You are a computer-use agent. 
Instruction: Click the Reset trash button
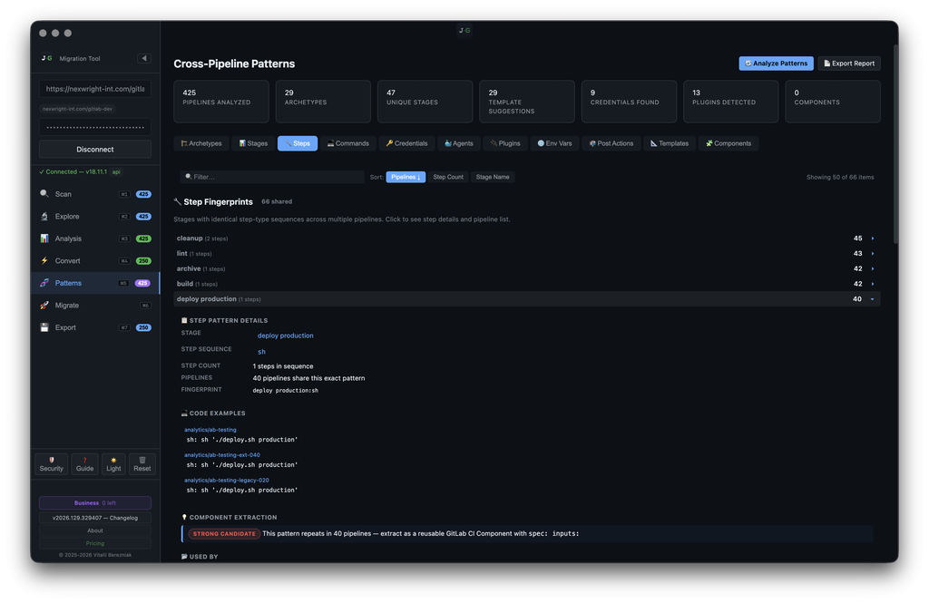tap(142, 463)
